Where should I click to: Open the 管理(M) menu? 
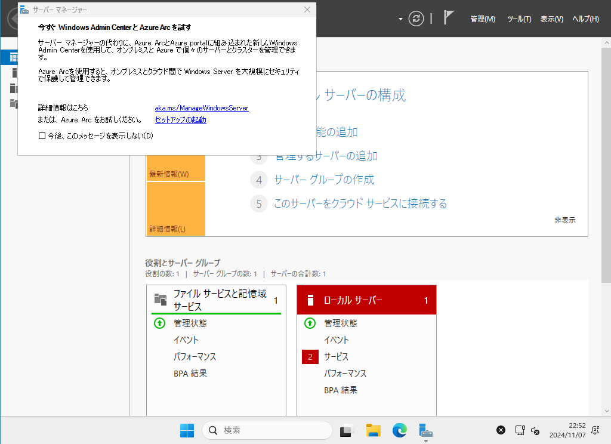(482, 18)
